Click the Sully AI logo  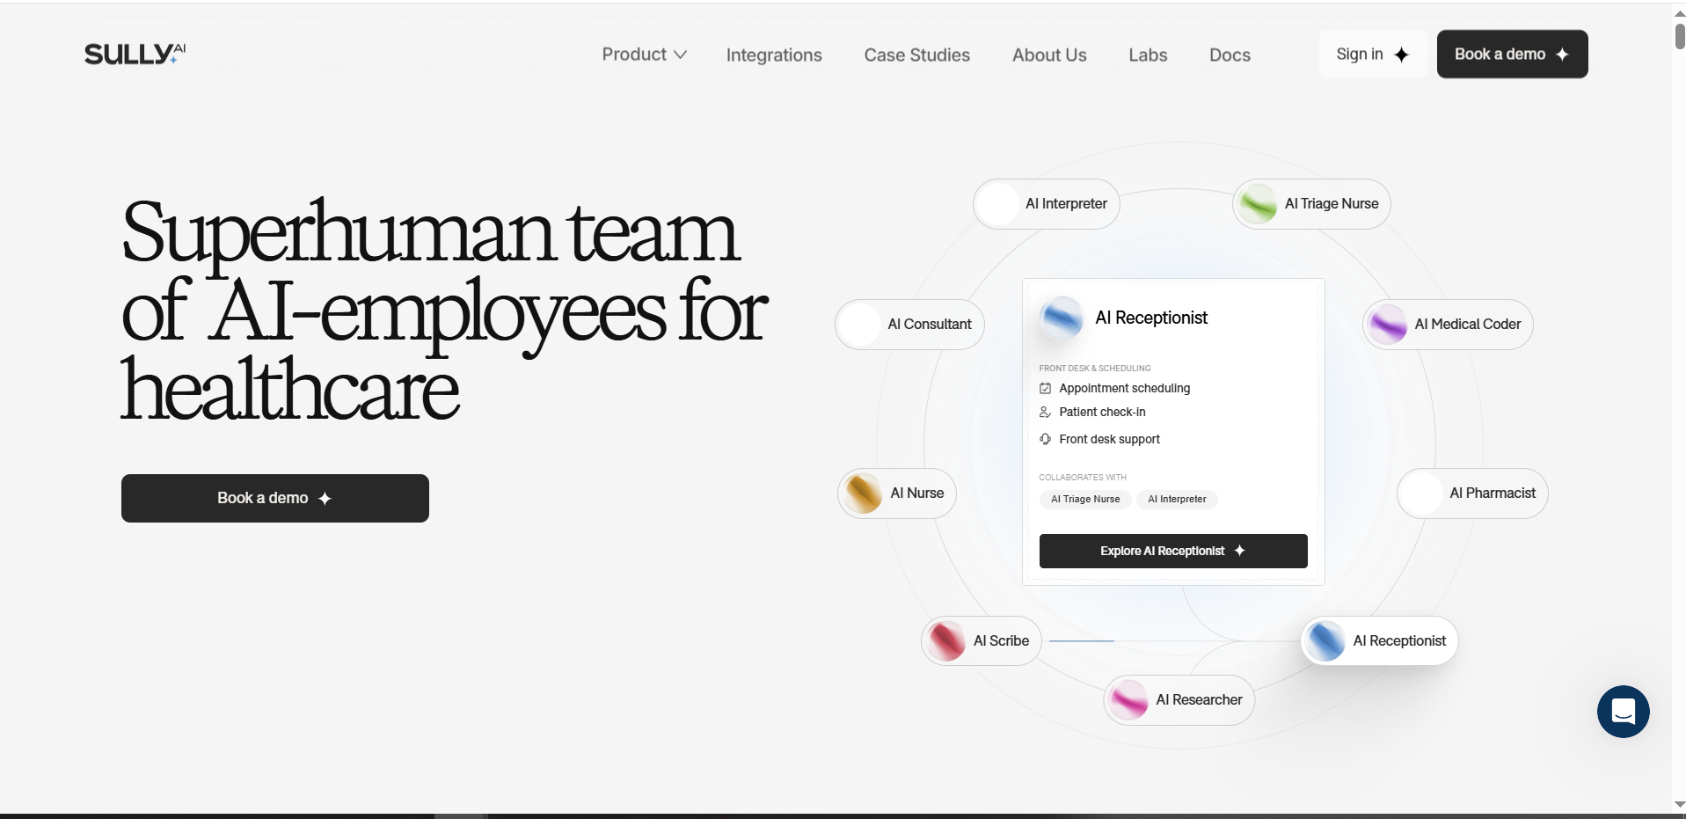135,55
